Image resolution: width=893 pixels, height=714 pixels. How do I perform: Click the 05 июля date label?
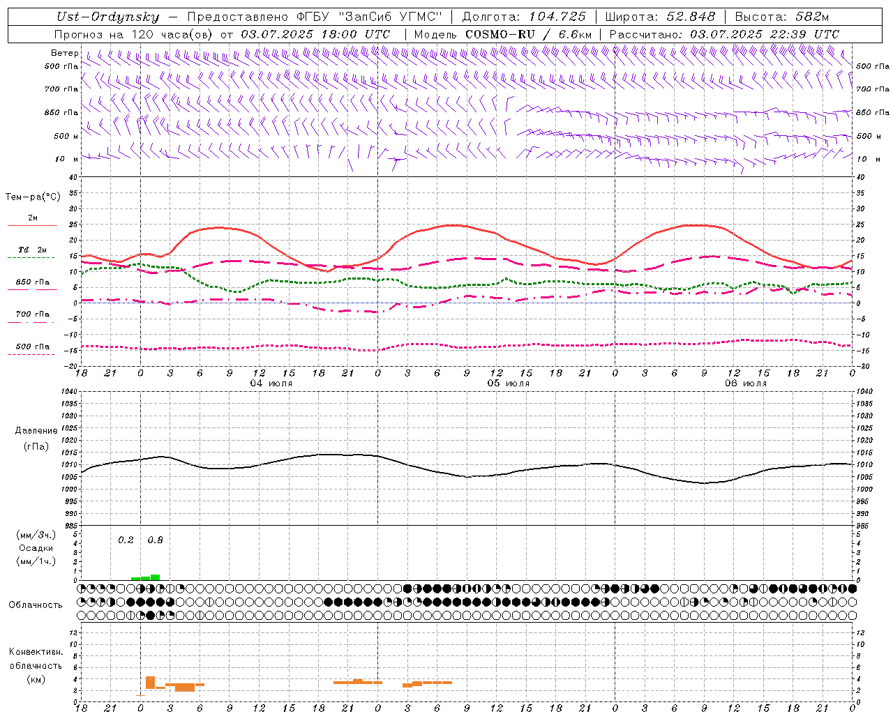coord(509,383)
